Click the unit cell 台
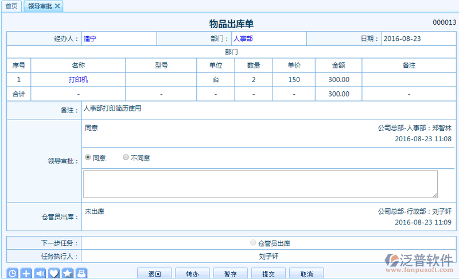This screenshot has height=279, width=459. (x=216, y=80)
